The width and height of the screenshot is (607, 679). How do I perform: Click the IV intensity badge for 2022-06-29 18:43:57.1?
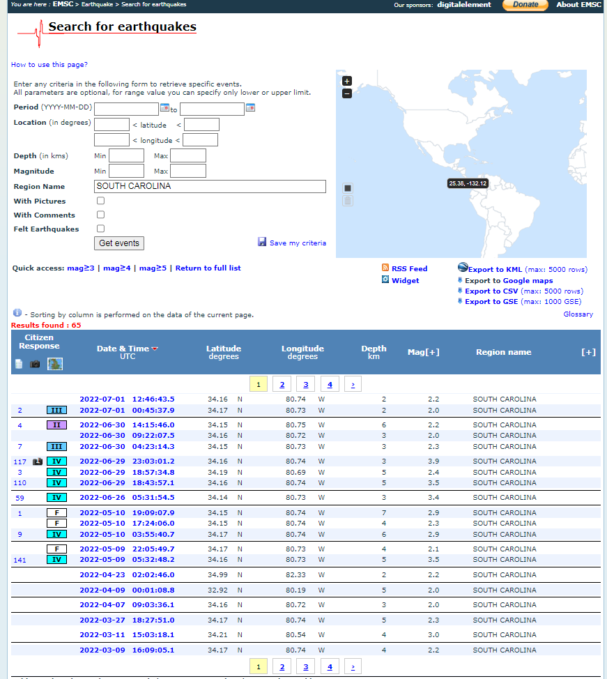56,483
